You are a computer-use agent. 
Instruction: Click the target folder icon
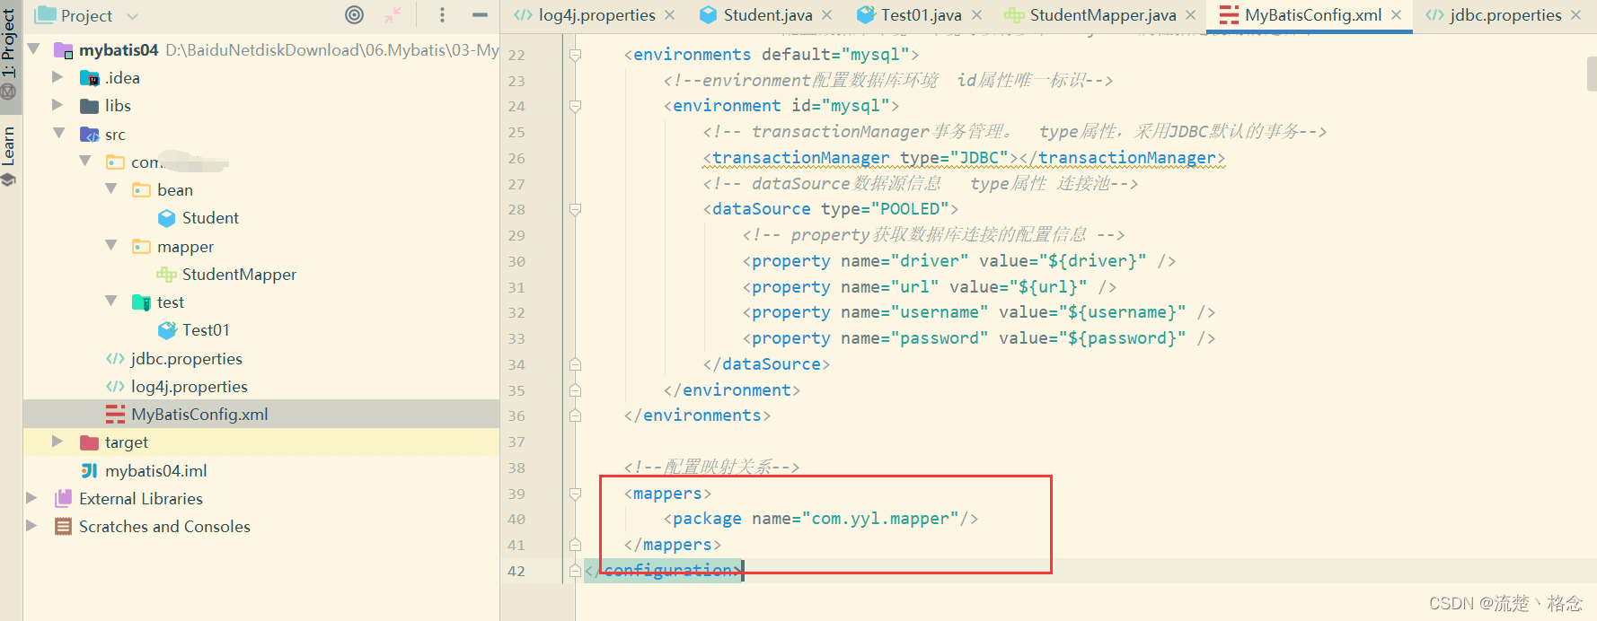89,442
